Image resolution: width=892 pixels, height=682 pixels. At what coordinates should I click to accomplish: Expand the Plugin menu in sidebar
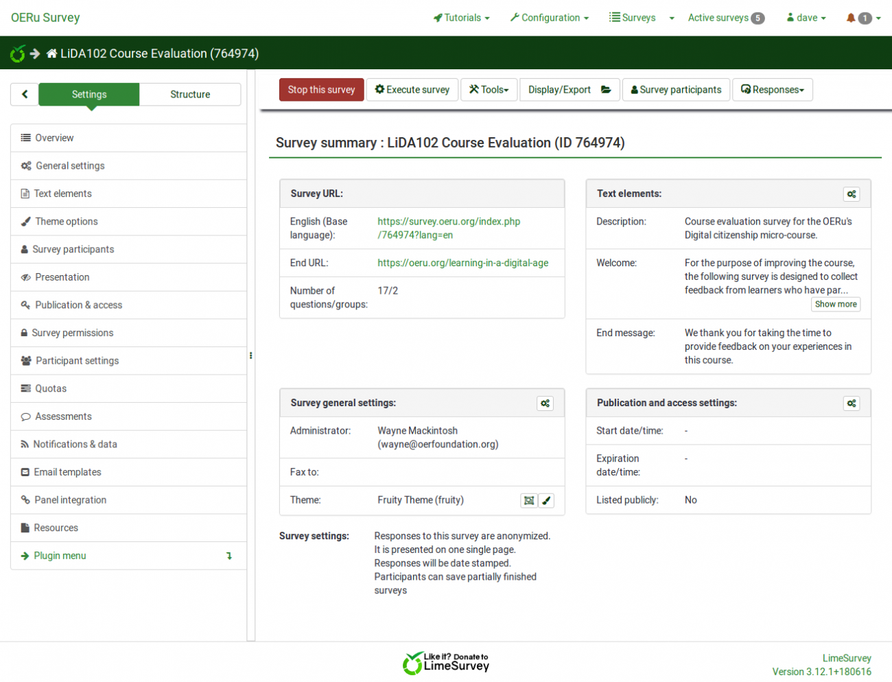[128, 556]
